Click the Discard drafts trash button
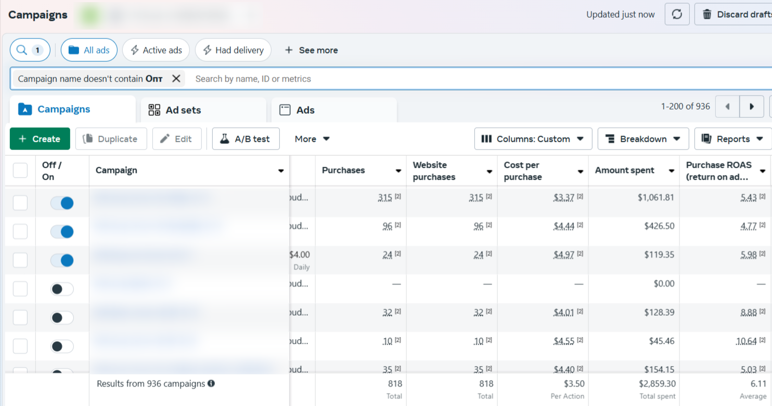This screenshot has height=406, width=772. (734, 15)
